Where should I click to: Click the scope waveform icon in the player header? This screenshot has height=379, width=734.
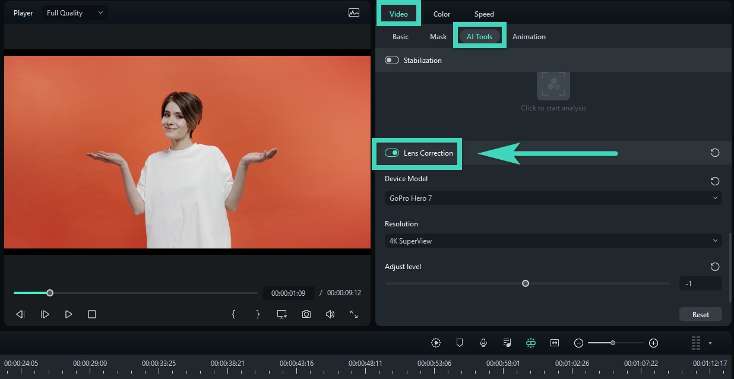pyautogui.click(x=354, y=12)
